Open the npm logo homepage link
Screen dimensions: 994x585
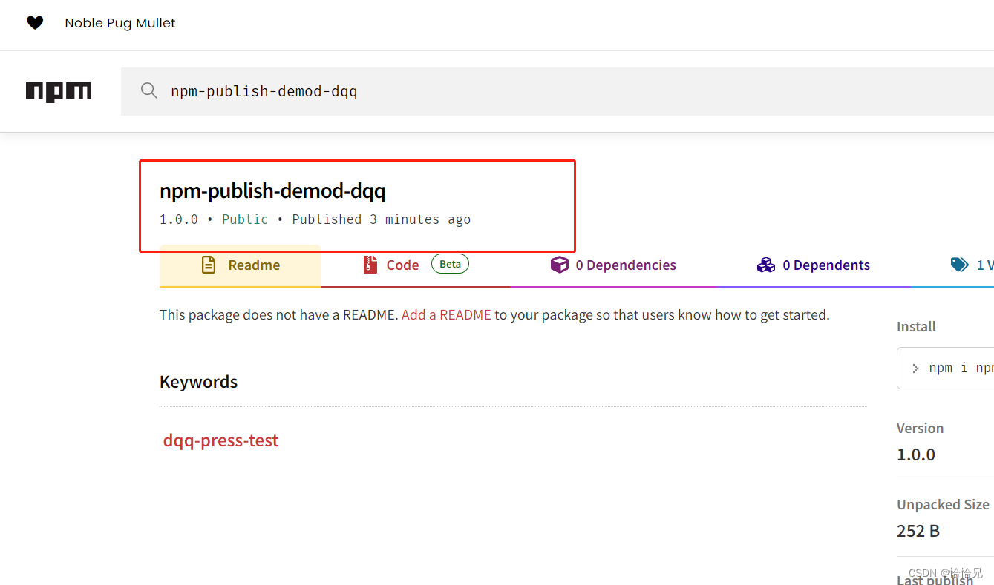59,91
